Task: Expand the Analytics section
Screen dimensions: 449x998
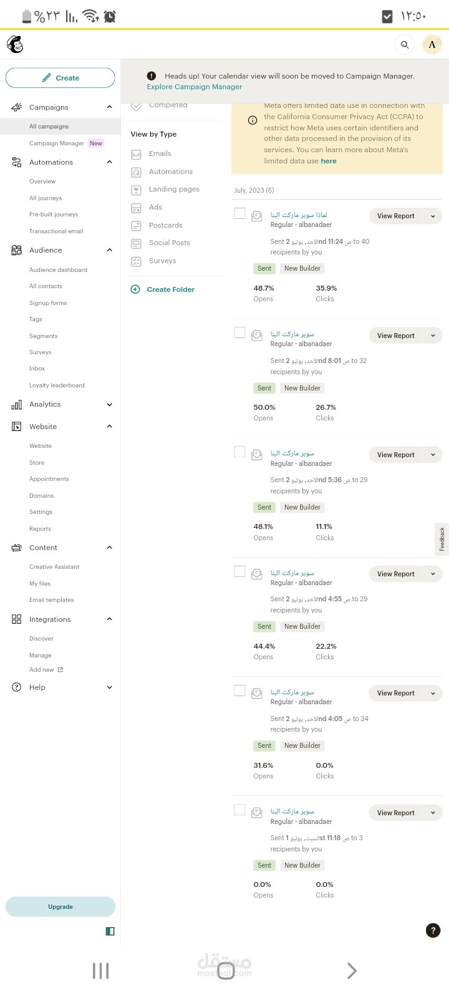Action: point(110,404)
